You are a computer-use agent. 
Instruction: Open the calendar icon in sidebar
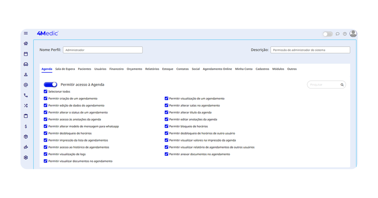[26, 54]
